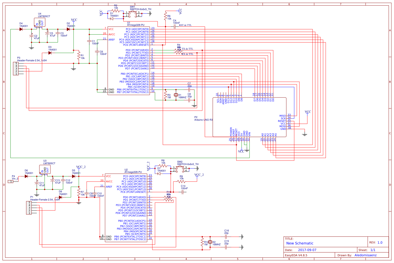Click capacitor C13 47uF

(53, 181)
